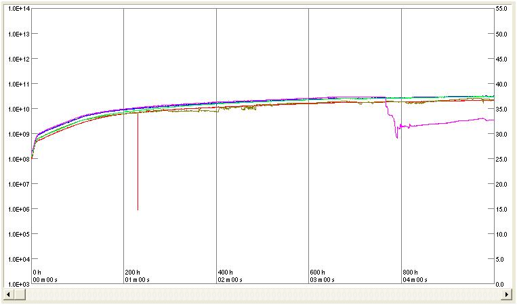Click the 1.0E+09 left axis label
Image resolution: width=517 pixels, height=305 pixels.
point(19,134)
